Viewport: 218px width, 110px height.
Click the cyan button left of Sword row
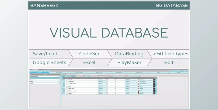point(64,80)
